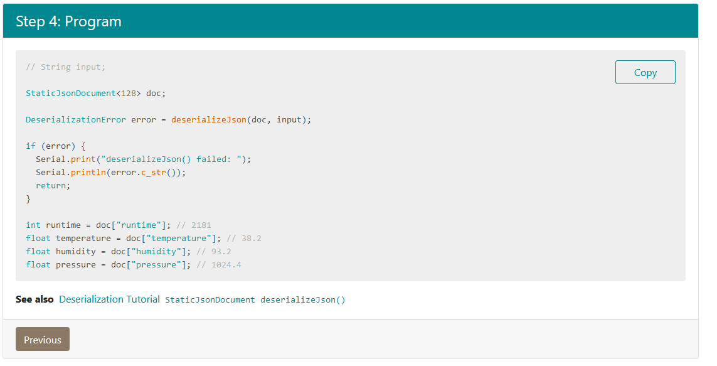Click the Step 4: Program header

(69, 21)
